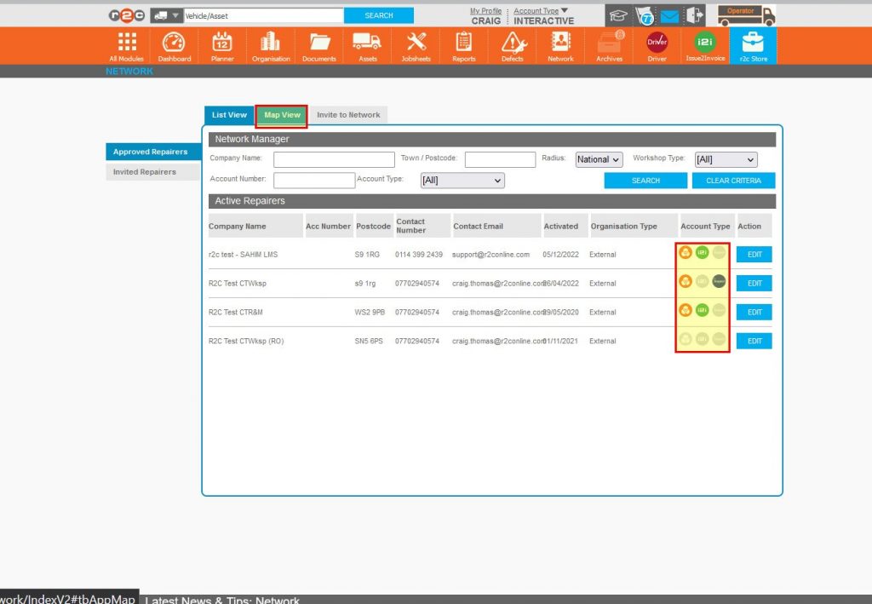
Task: Open the Radius dropdown set to National
Action: [599, 159]
